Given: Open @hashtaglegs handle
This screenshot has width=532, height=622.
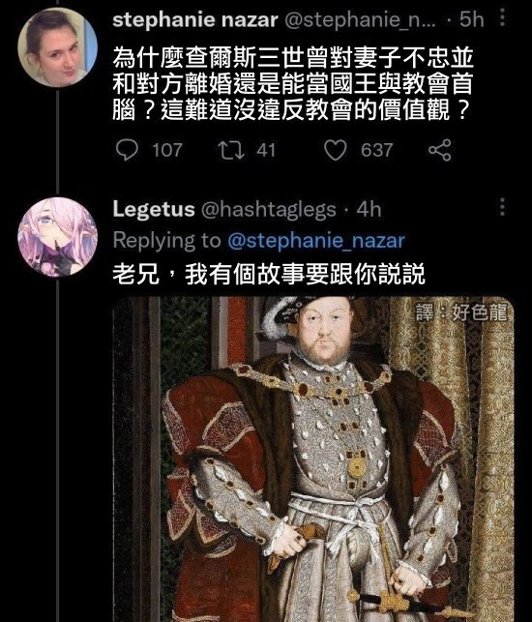Looking at the screenshot, I should pos(269,210).
